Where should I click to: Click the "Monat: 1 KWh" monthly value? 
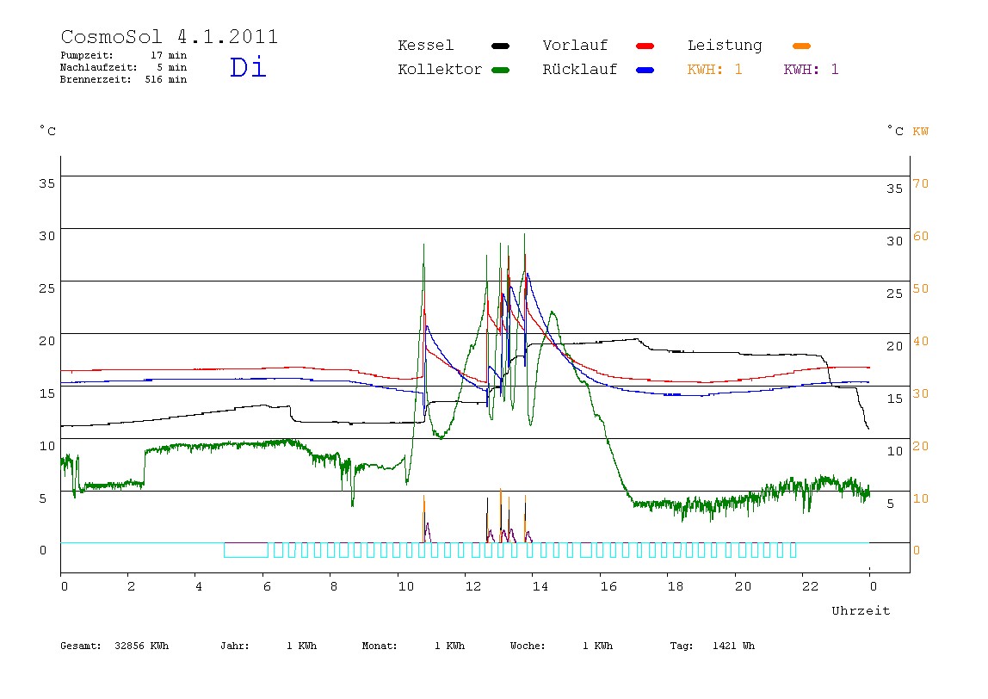click(413, 646)
